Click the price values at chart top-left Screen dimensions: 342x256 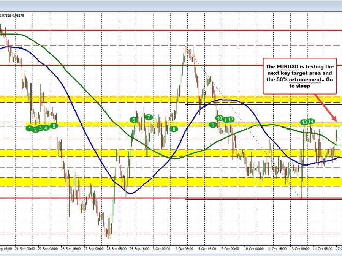[x=12, y=16]
